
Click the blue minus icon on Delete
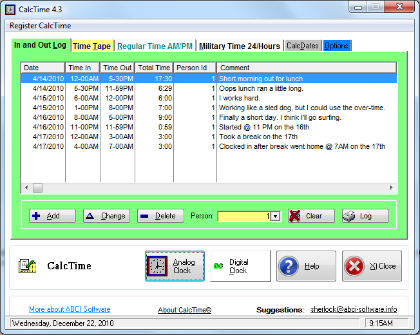tap(144, 216)
